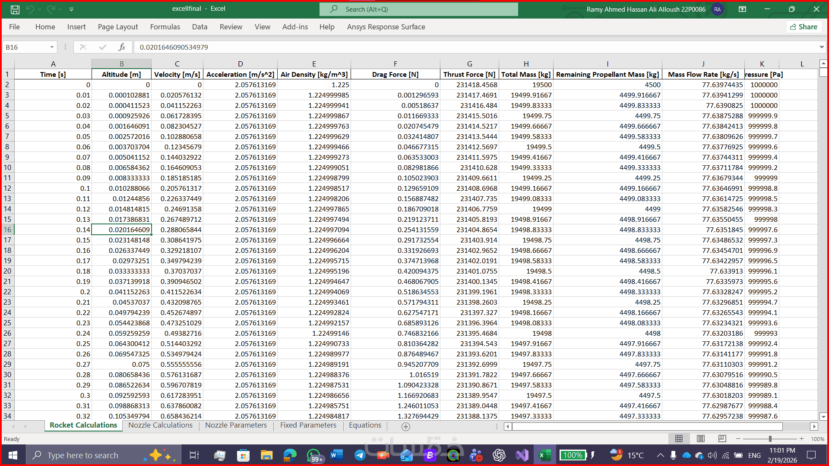Select column E header
This screenshot has width=829, height=466.
(x=314, y=63)
